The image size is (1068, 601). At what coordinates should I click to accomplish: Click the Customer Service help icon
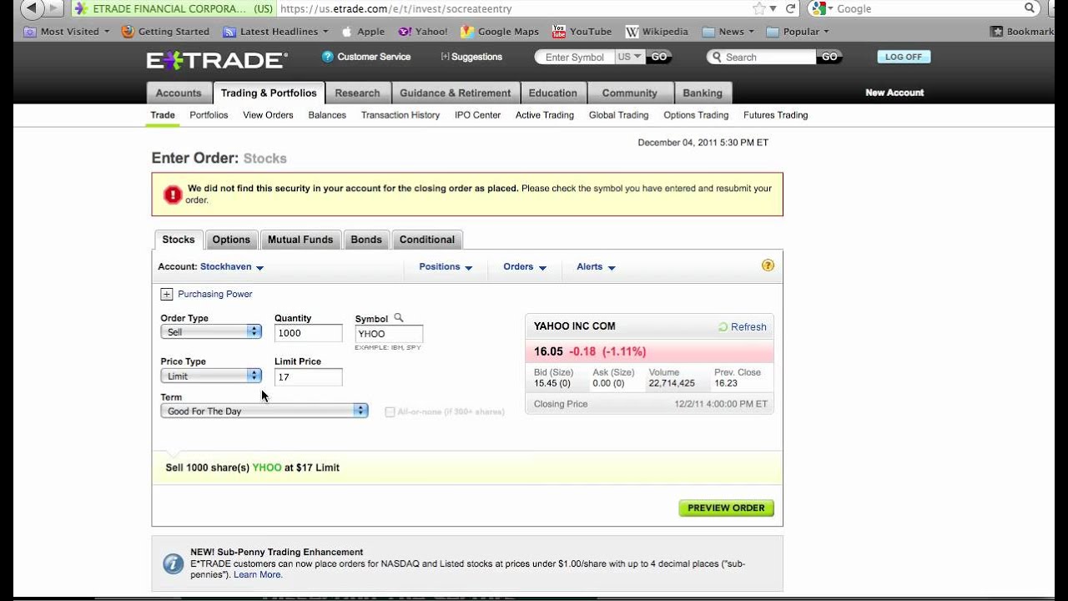click(x=327, y=57)
